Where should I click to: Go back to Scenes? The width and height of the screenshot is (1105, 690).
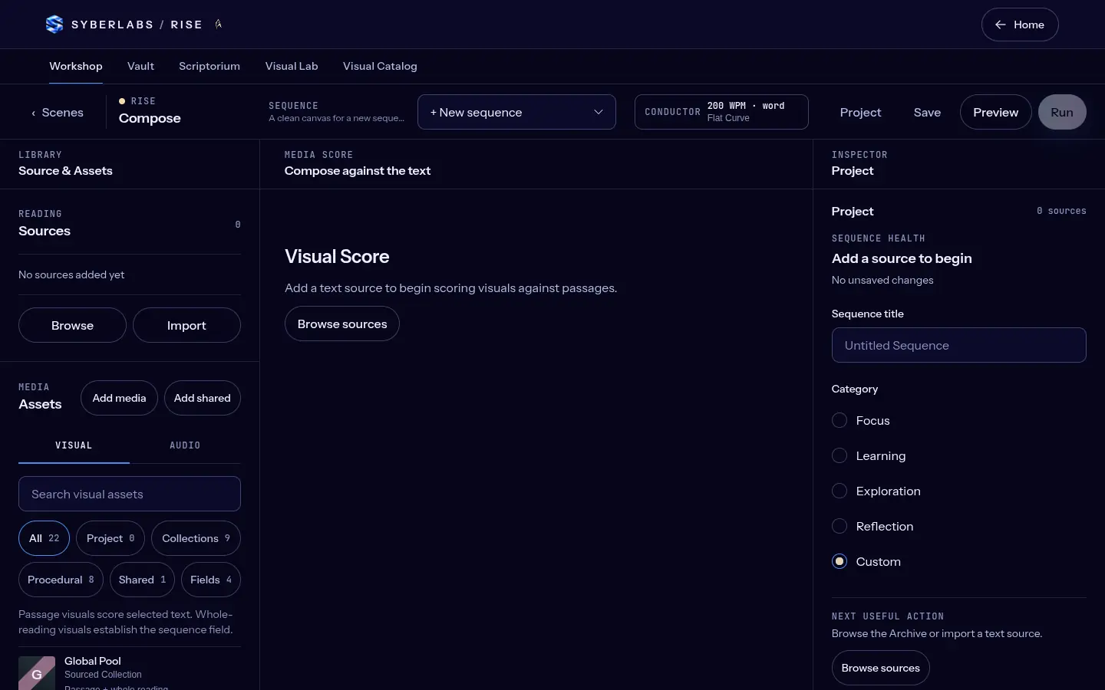(57, 113)
